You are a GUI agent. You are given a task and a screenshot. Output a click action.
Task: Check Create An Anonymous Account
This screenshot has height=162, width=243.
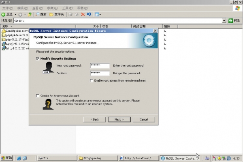pyautogui.click(x=38, y=96)
